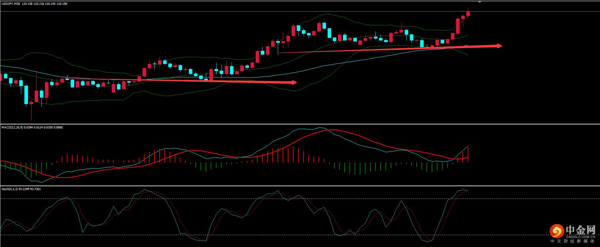Select the MACD value 0.0394
The image size is (600, 247).
(28, 128)
